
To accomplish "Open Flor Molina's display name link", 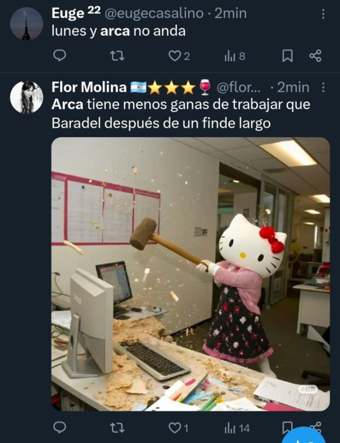I will (x=89, y=87).
